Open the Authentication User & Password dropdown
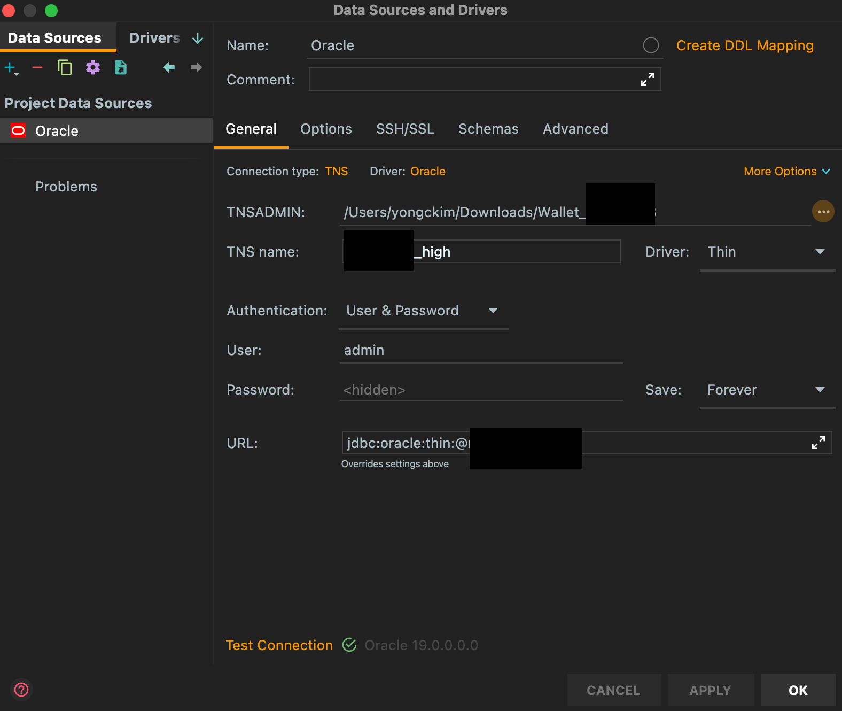Image resolution: width=842 pixels, height=711 pixels. pyautogui.click(x=423, y=311)
